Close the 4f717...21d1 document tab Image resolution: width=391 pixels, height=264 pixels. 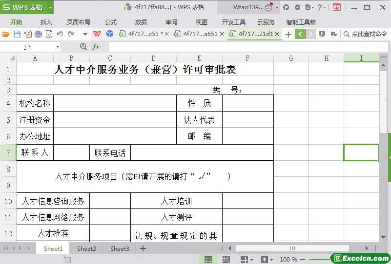pos(277,34)
